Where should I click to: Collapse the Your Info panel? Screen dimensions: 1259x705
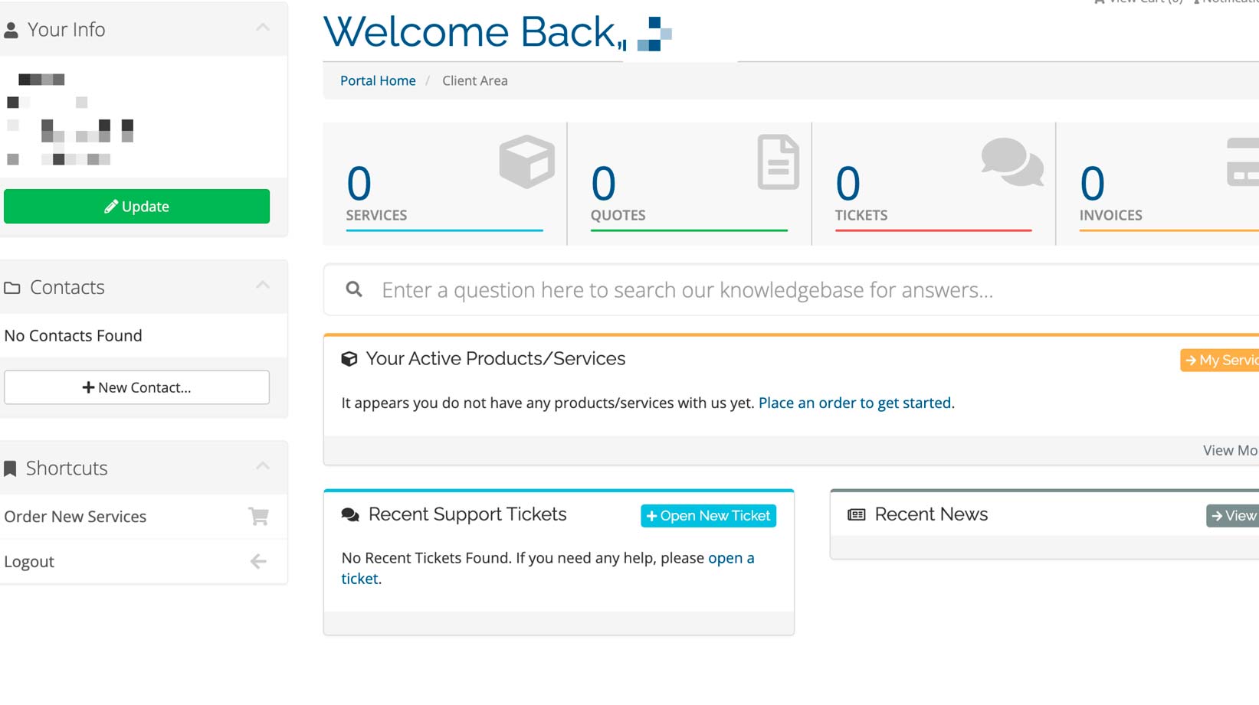tap(263, 28)
